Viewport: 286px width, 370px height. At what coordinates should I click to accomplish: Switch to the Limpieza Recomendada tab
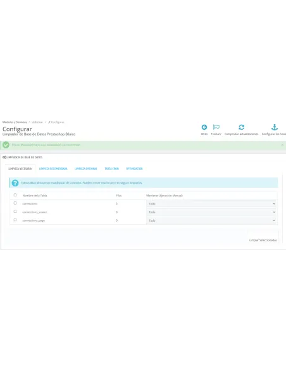pos(53,169)
